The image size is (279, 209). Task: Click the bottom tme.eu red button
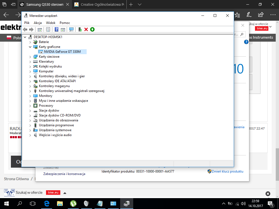53,192
